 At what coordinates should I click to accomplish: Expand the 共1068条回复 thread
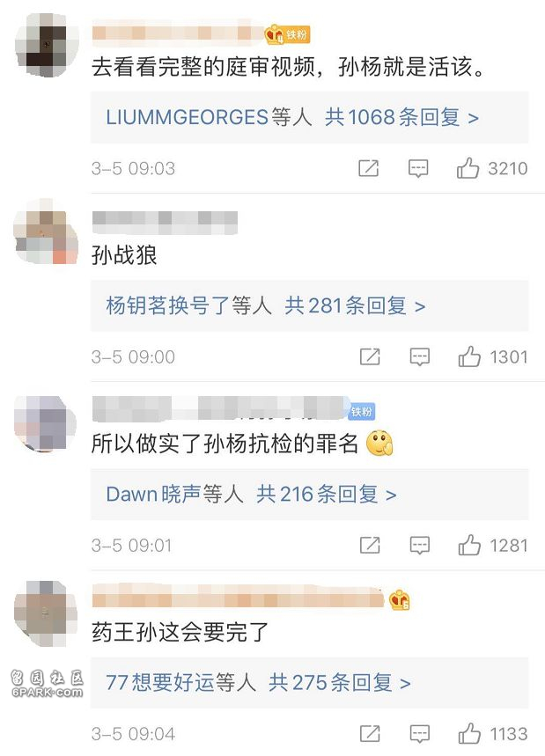click(x=401, y=117)
